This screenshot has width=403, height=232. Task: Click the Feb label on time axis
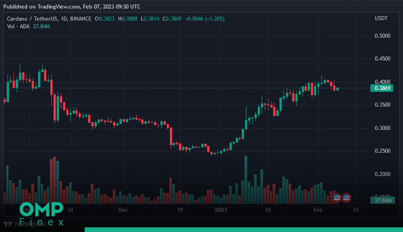[318, 210]
